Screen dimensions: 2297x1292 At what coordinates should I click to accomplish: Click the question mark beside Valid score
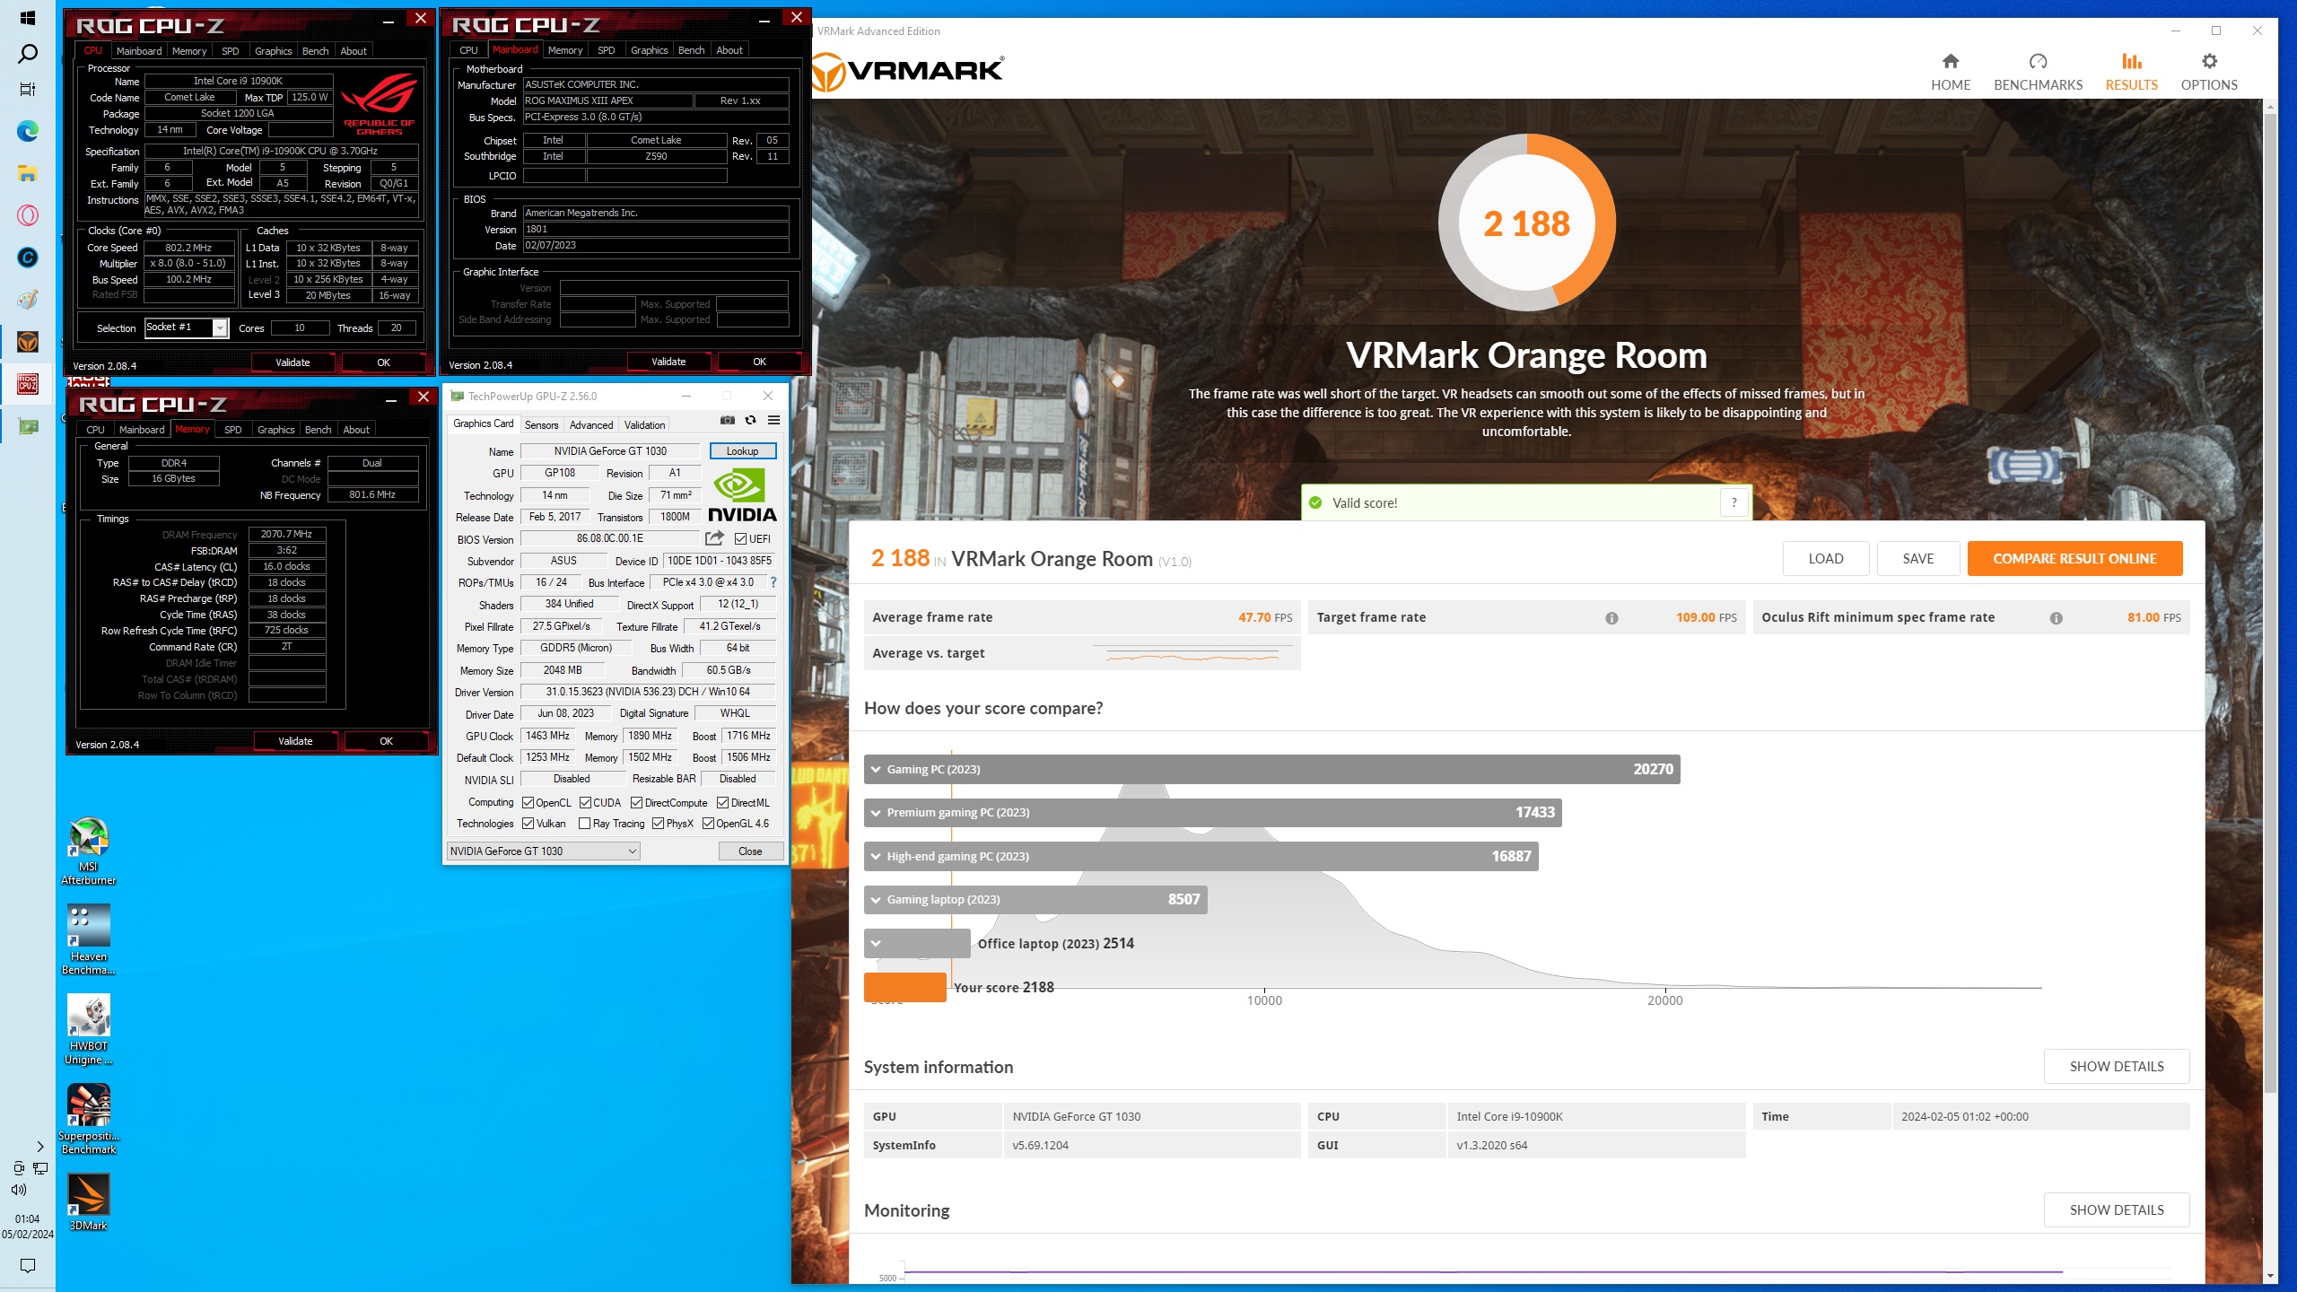tap(1734, 502)
